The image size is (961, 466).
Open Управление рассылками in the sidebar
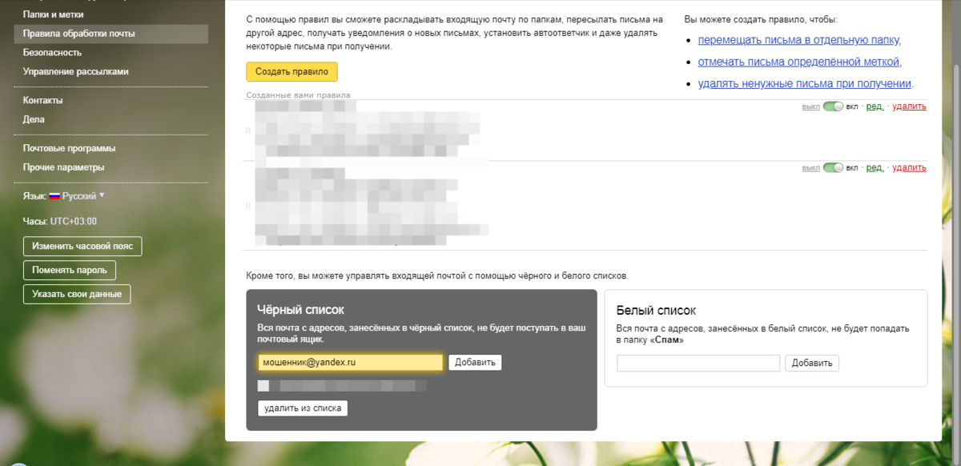click(x=75, y=71)
